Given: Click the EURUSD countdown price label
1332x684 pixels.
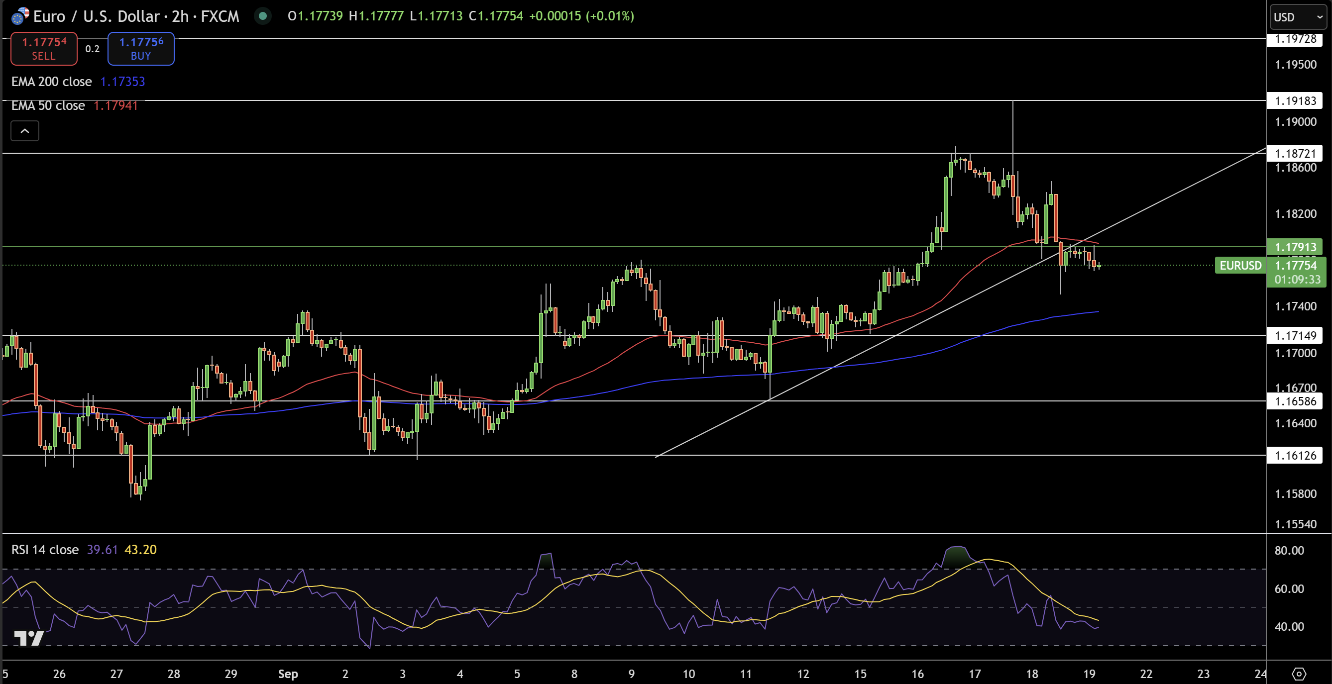Looking at the screenshot, I should tap(1295, 271).
